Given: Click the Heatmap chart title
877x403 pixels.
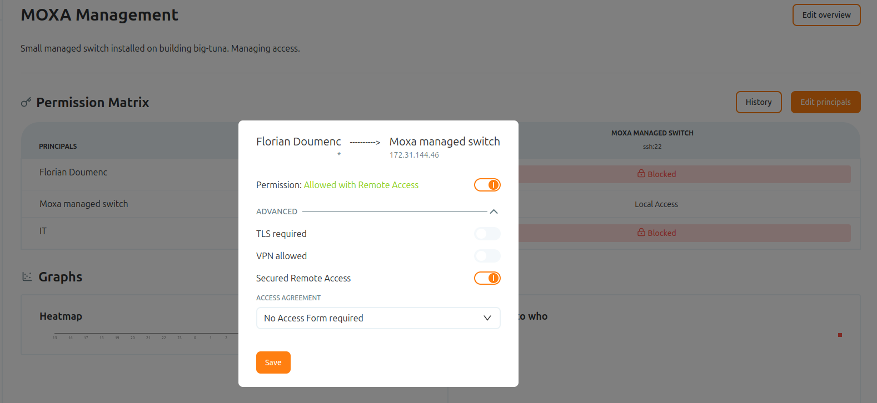Looking at the screenshot, I should 61,316.
